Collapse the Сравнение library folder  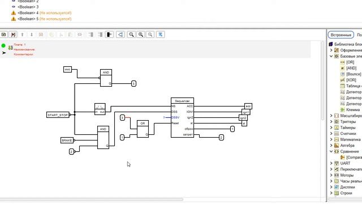click(x=331, y=151)
